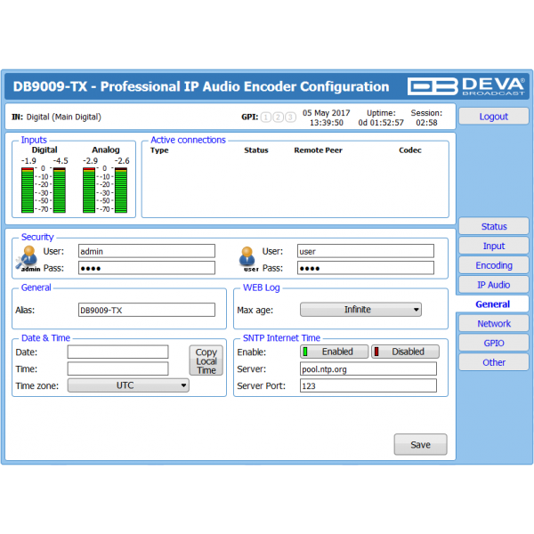534x534 pixels.
Task: Click the Session timer 02:58
Action: click(x=426, y=123)
